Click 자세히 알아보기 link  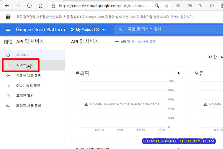pyautogui.click(x=182, y=17)
